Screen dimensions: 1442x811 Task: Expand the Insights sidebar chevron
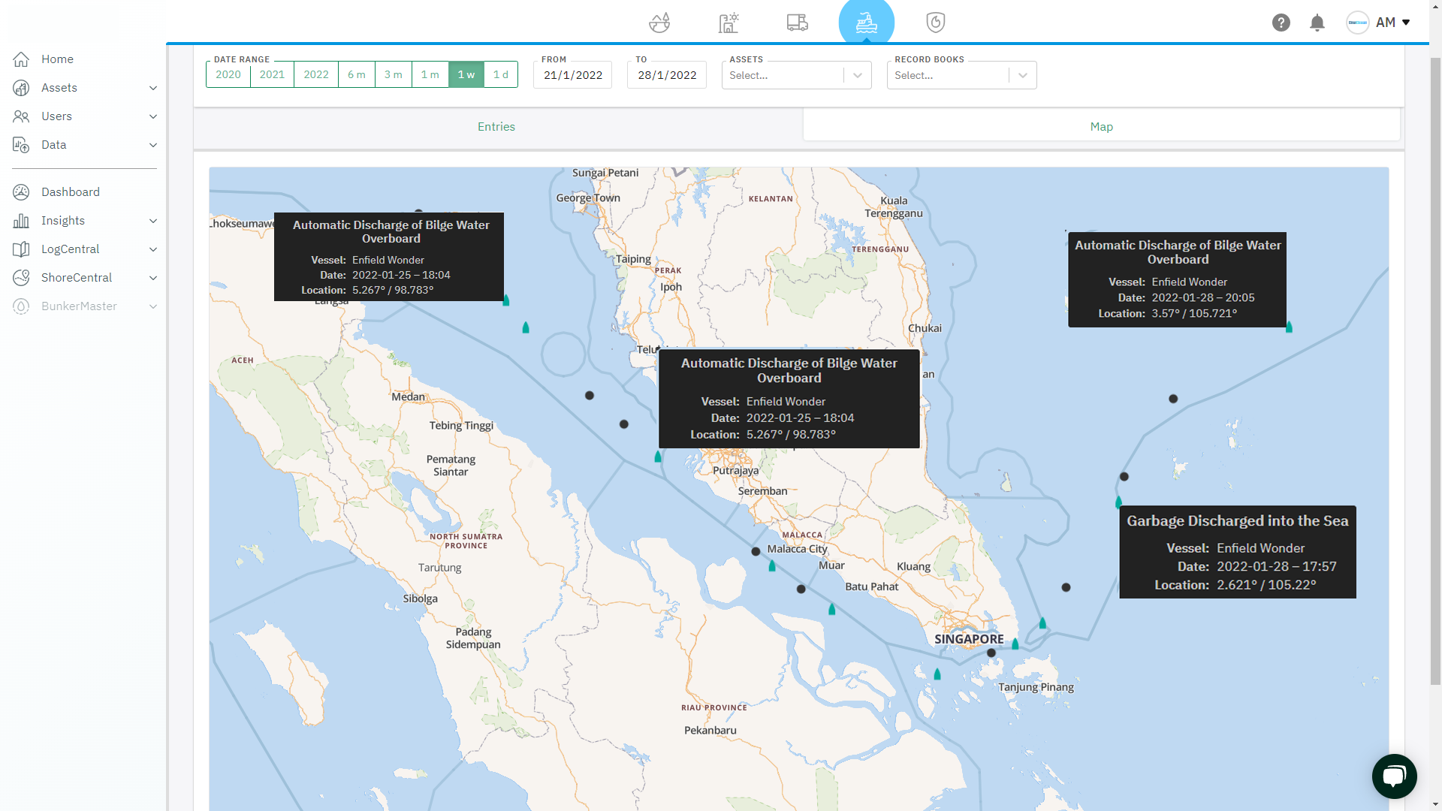click(x=153, y=221)
